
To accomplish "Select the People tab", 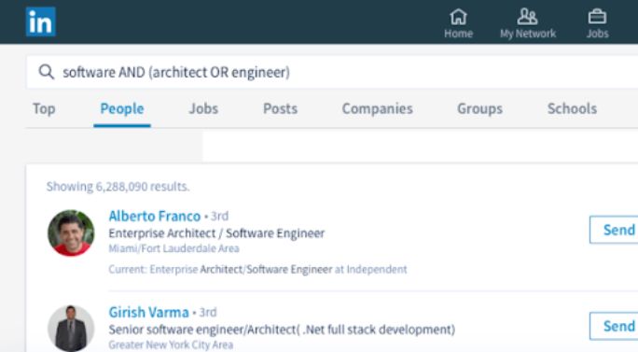I will point(122,109).
